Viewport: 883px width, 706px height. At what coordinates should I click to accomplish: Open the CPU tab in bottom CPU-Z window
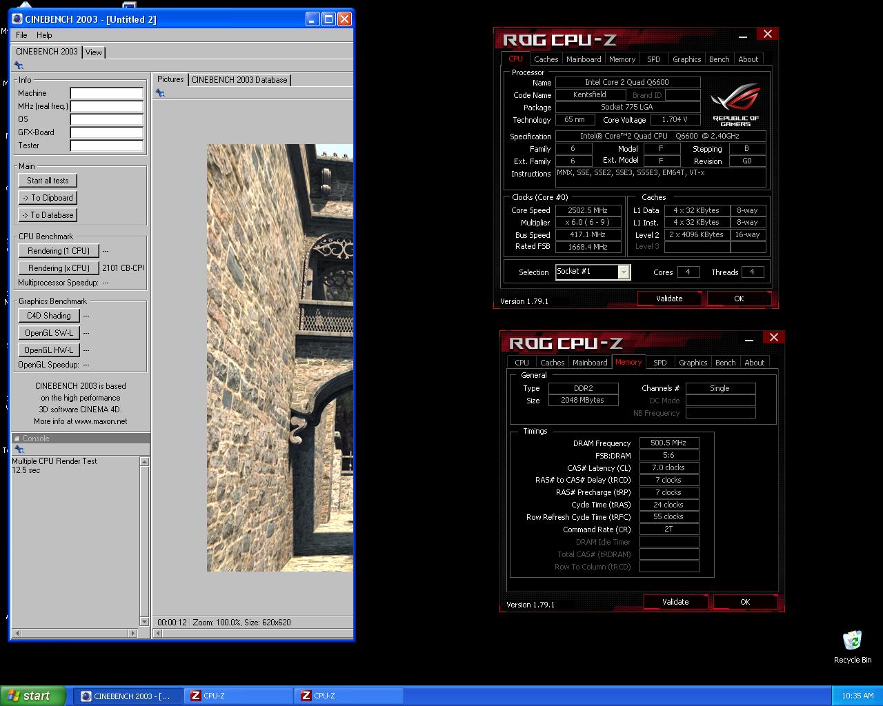click(x=522, y=363)
